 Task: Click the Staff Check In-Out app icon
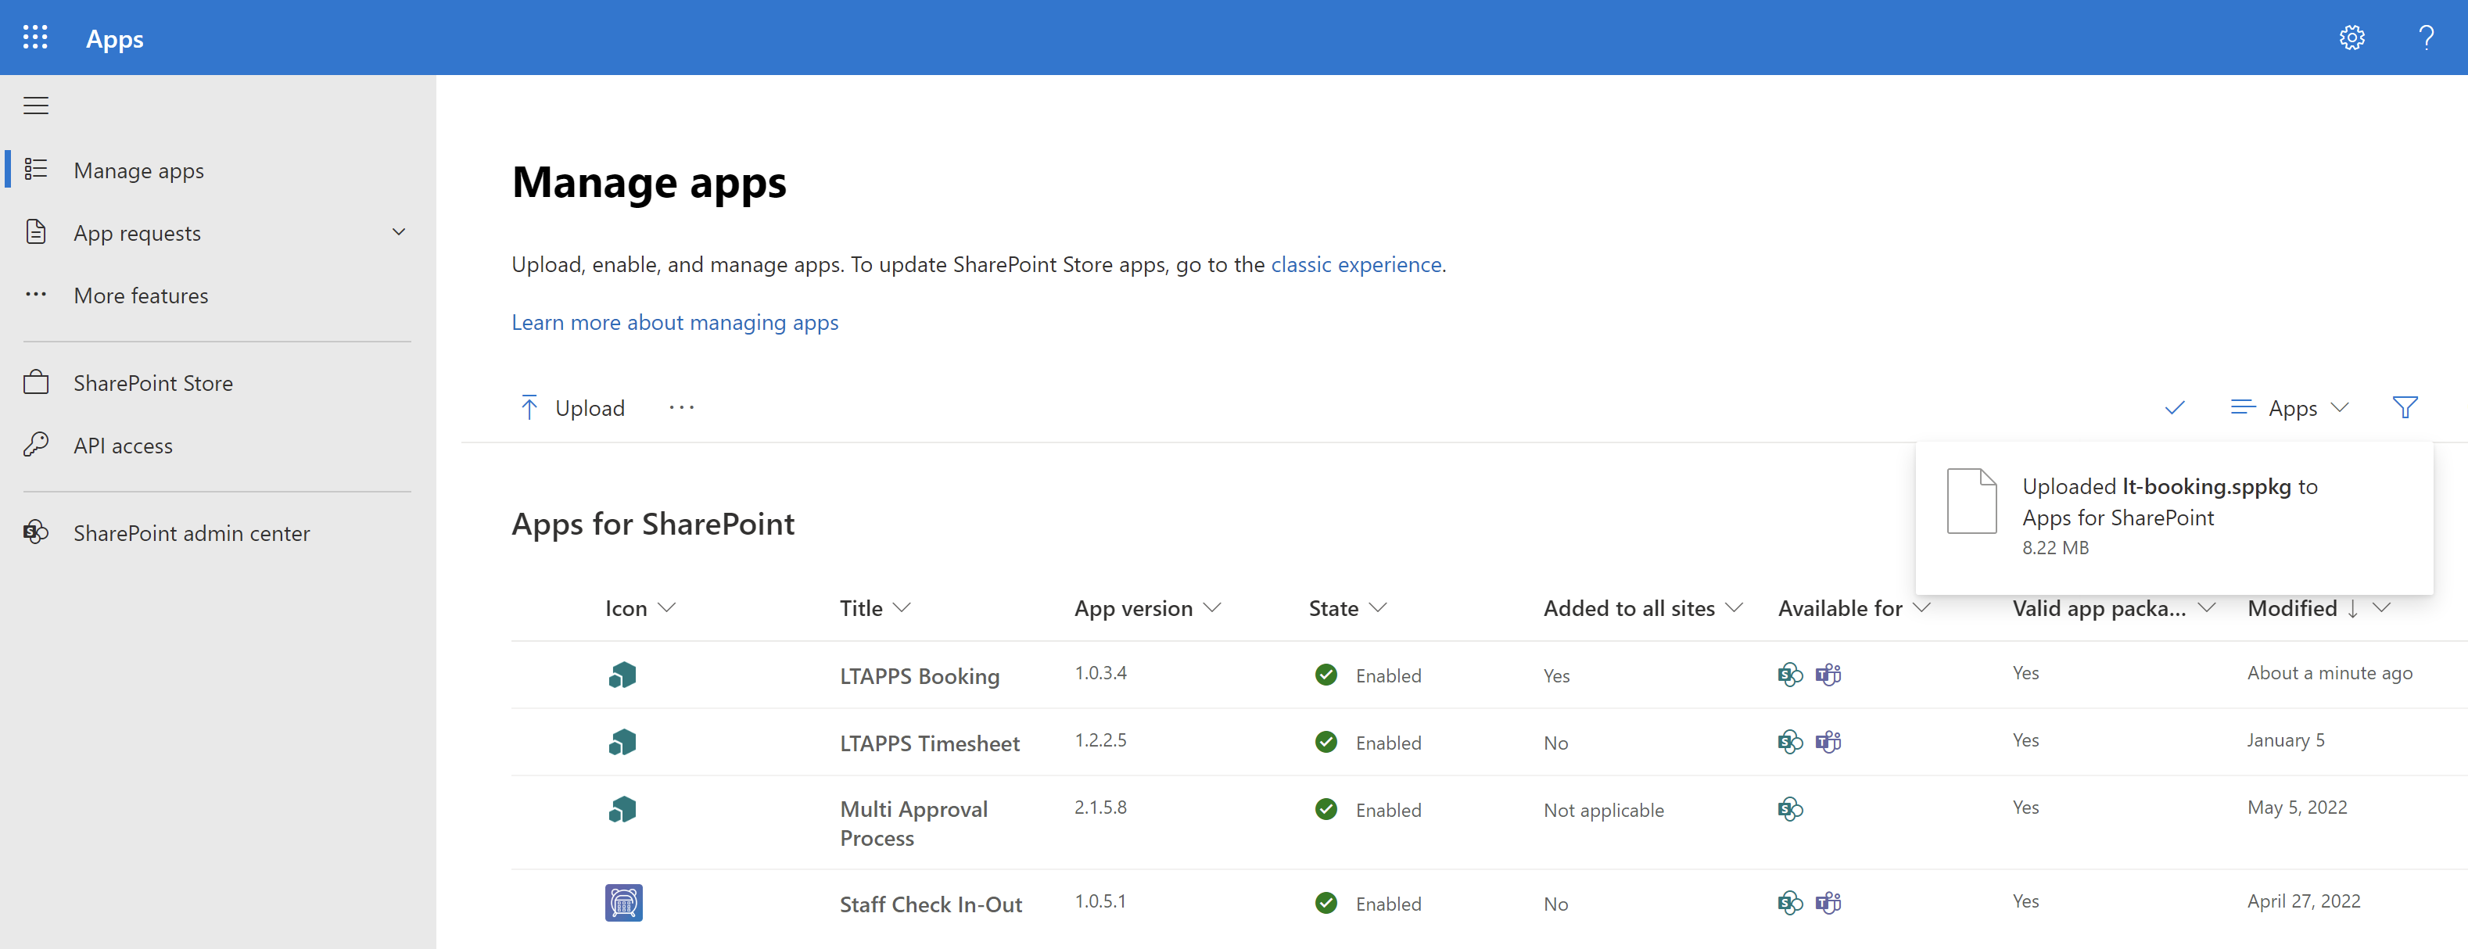tap(622, 903)
